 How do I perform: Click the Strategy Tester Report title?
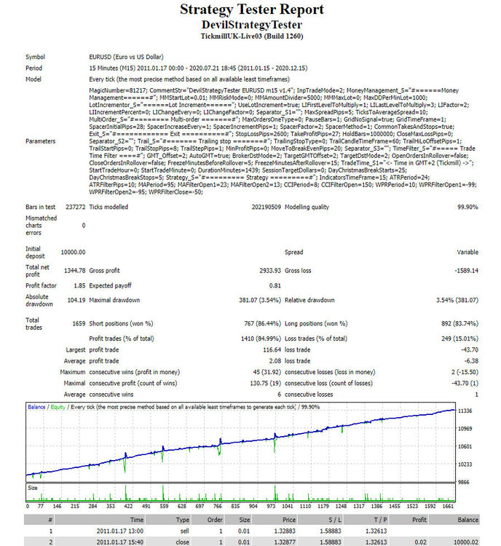251,9
